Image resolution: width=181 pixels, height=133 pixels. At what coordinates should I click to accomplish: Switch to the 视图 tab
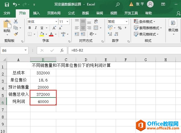coord(113,13)
